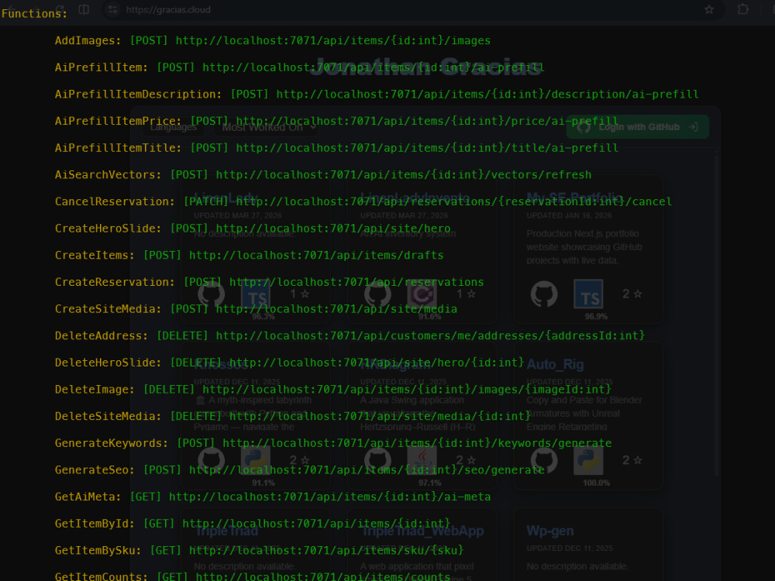This screenshot has height=581, width=775.
Task: Click the GitHub icon above the 91.1% label
Action: (x=211, y=460)
